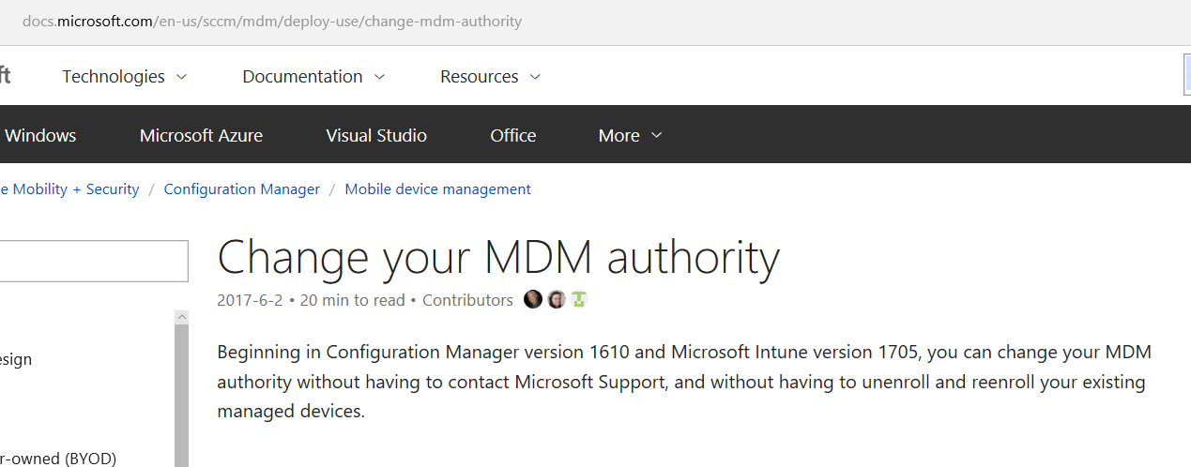Click the URL in the address bar

pyautogui.click(x=272, y=21)
